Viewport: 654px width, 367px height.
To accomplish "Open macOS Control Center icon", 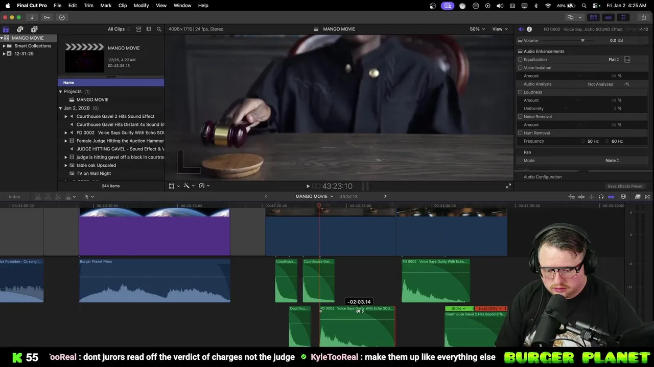I will (x=595, y=6).
